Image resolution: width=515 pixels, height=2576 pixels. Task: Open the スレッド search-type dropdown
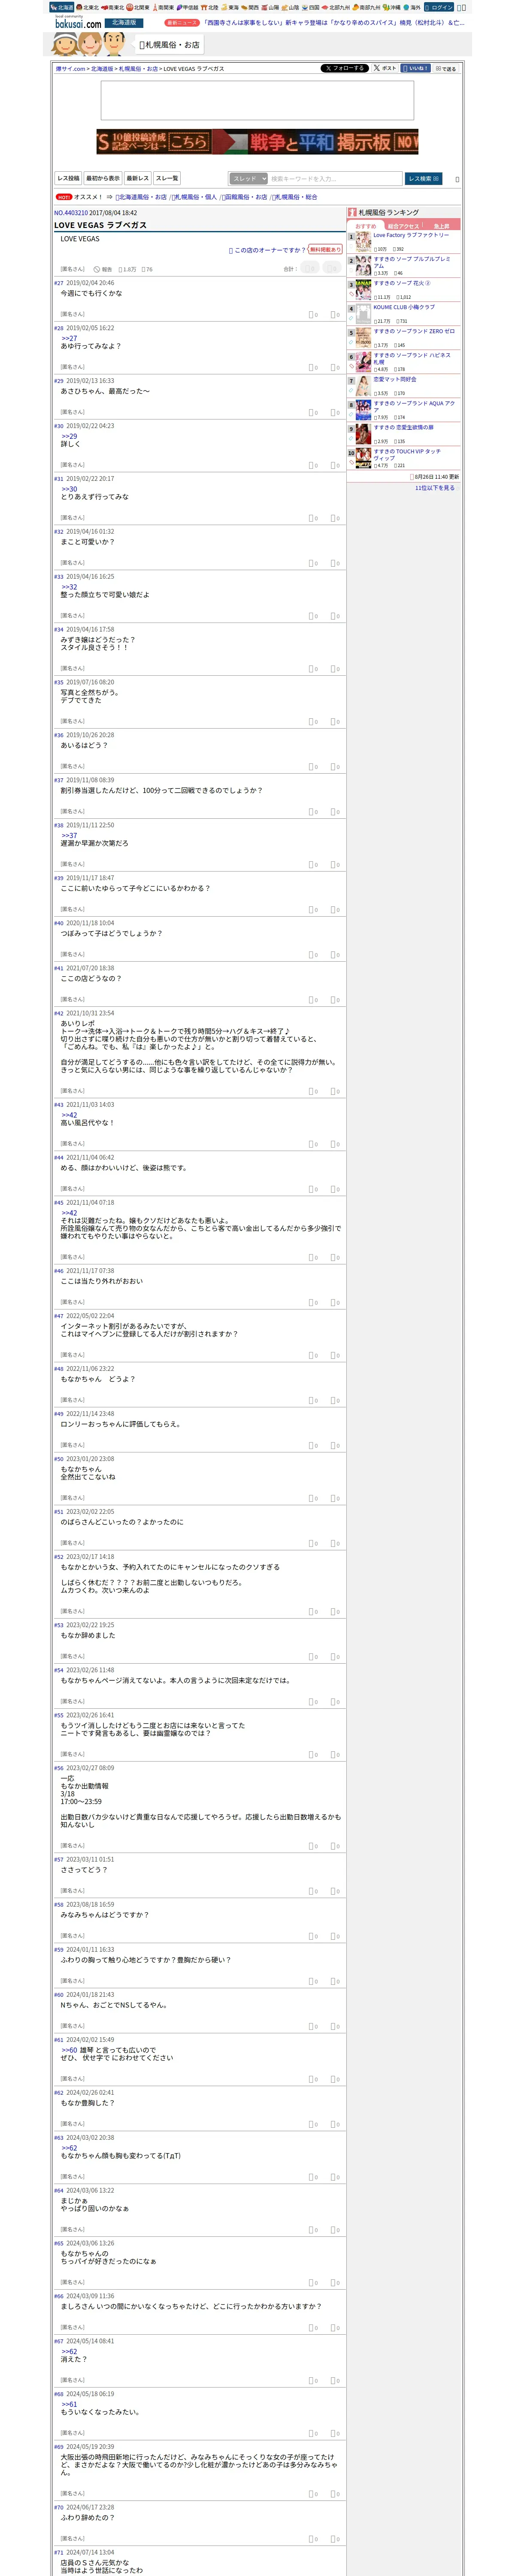tap(248, 179)
